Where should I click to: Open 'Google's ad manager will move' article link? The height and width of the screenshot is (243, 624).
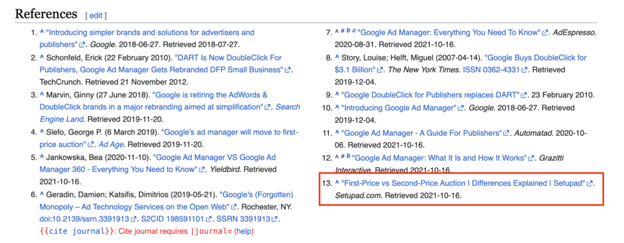pos(169,139)
